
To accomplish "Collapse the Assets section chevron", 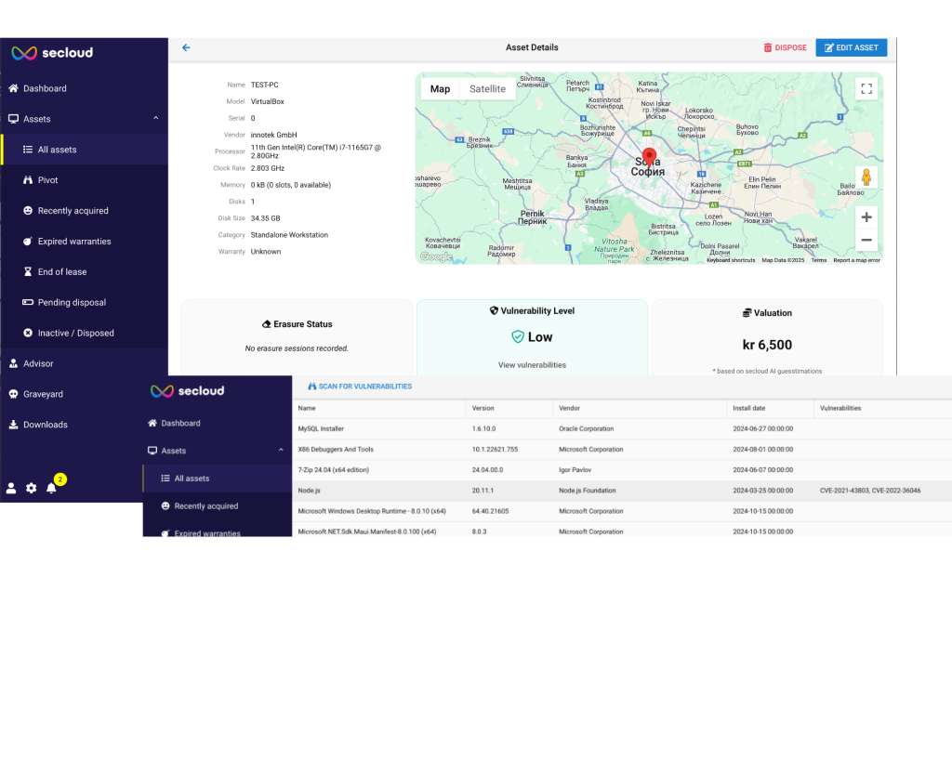I will (156, 119).
